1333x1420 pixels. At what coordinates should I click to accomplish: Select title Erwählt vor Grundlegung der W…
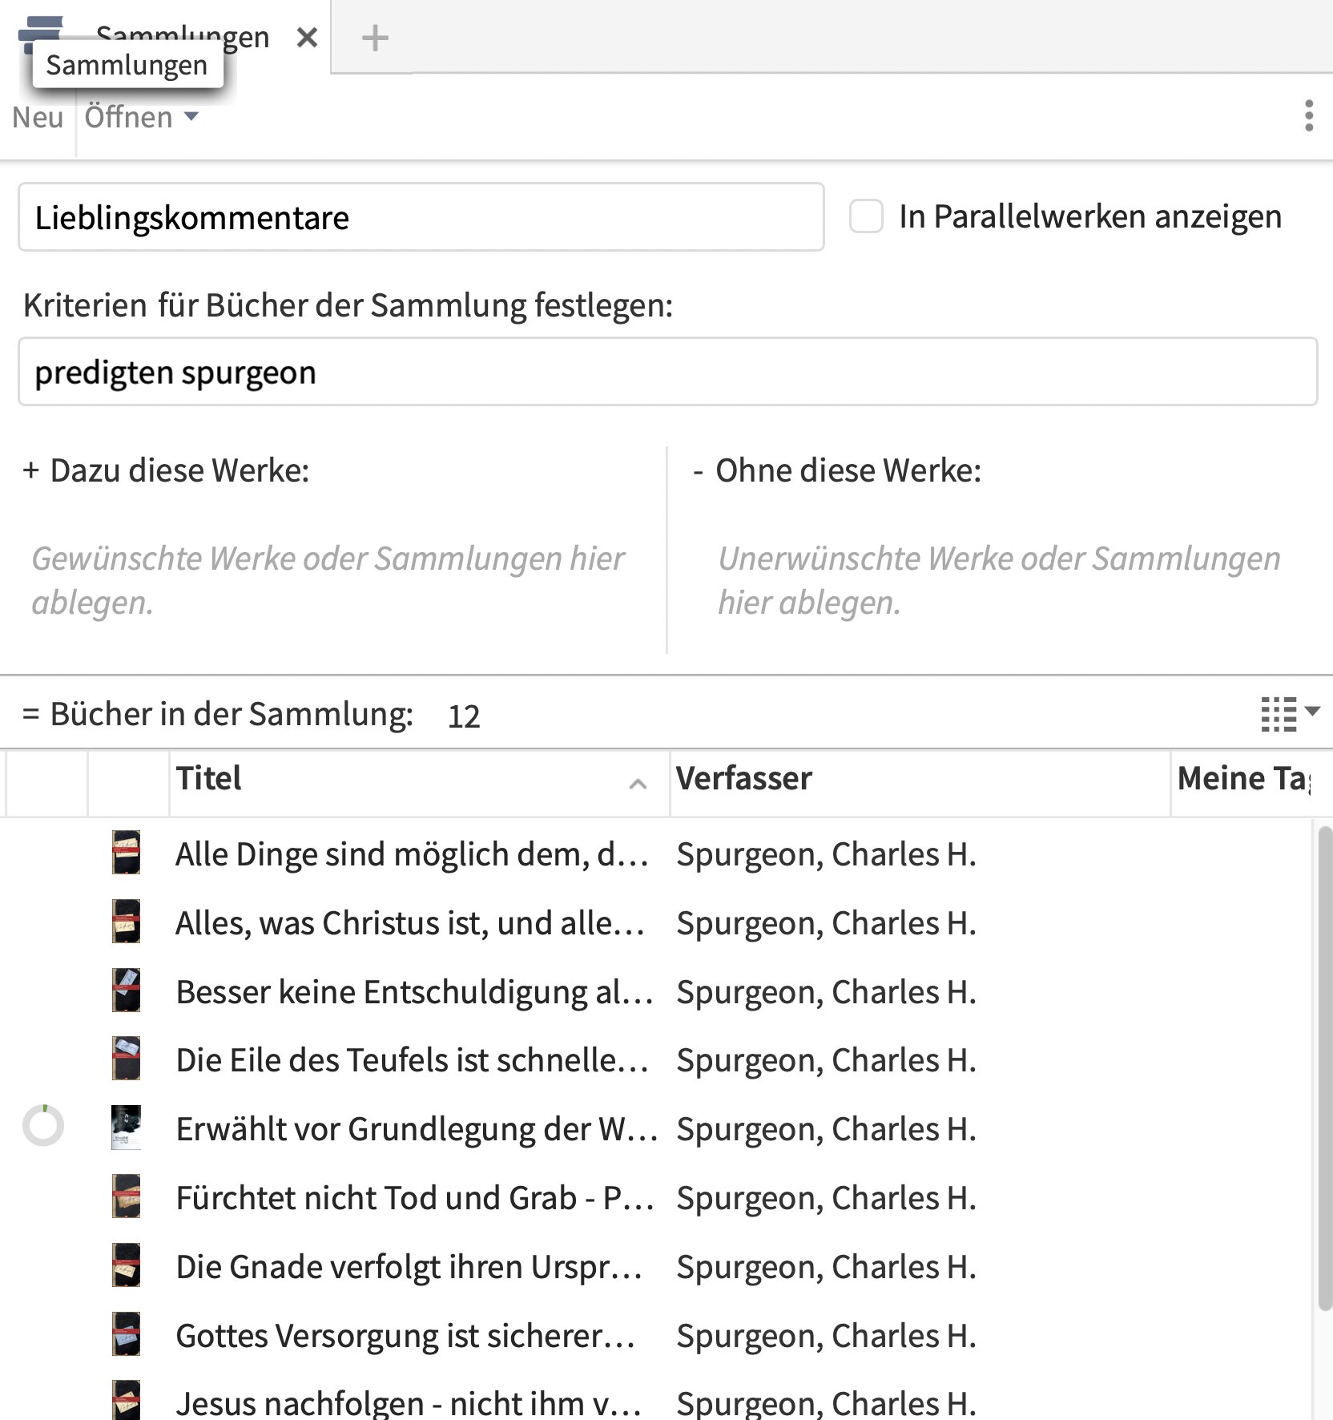(x=417, y=1129)
